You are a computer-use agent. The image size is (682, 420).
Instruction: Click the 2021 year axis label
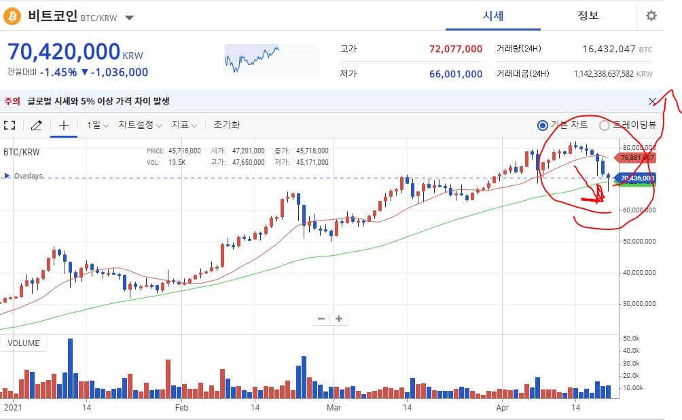[x=13, y=407]
